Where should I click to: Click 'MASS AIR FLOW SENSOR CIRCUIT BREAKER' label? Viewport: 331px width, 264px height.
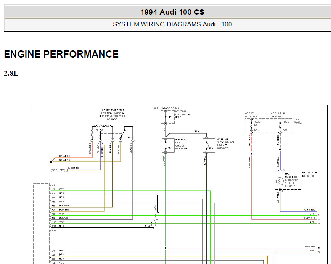(225, 144)
